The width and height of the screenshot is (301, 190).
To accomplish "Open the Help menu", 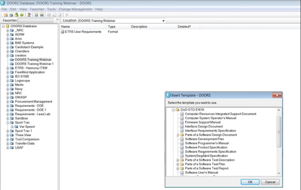I will [99, 9].
